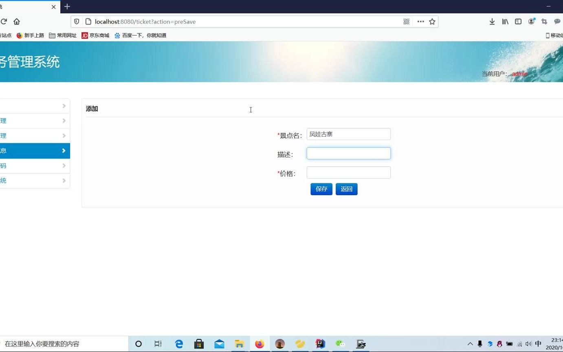
Task: Open Microsoft Edge from the taskbar
Action: tap(178, 343)
